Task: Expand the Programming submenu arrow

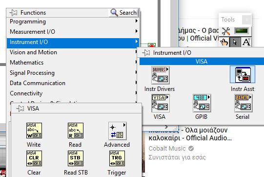Action: pos(136,21)
